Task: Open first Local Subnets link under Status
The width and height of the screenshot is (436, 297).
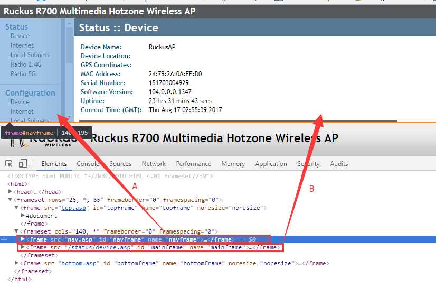Action: (30, 55)
